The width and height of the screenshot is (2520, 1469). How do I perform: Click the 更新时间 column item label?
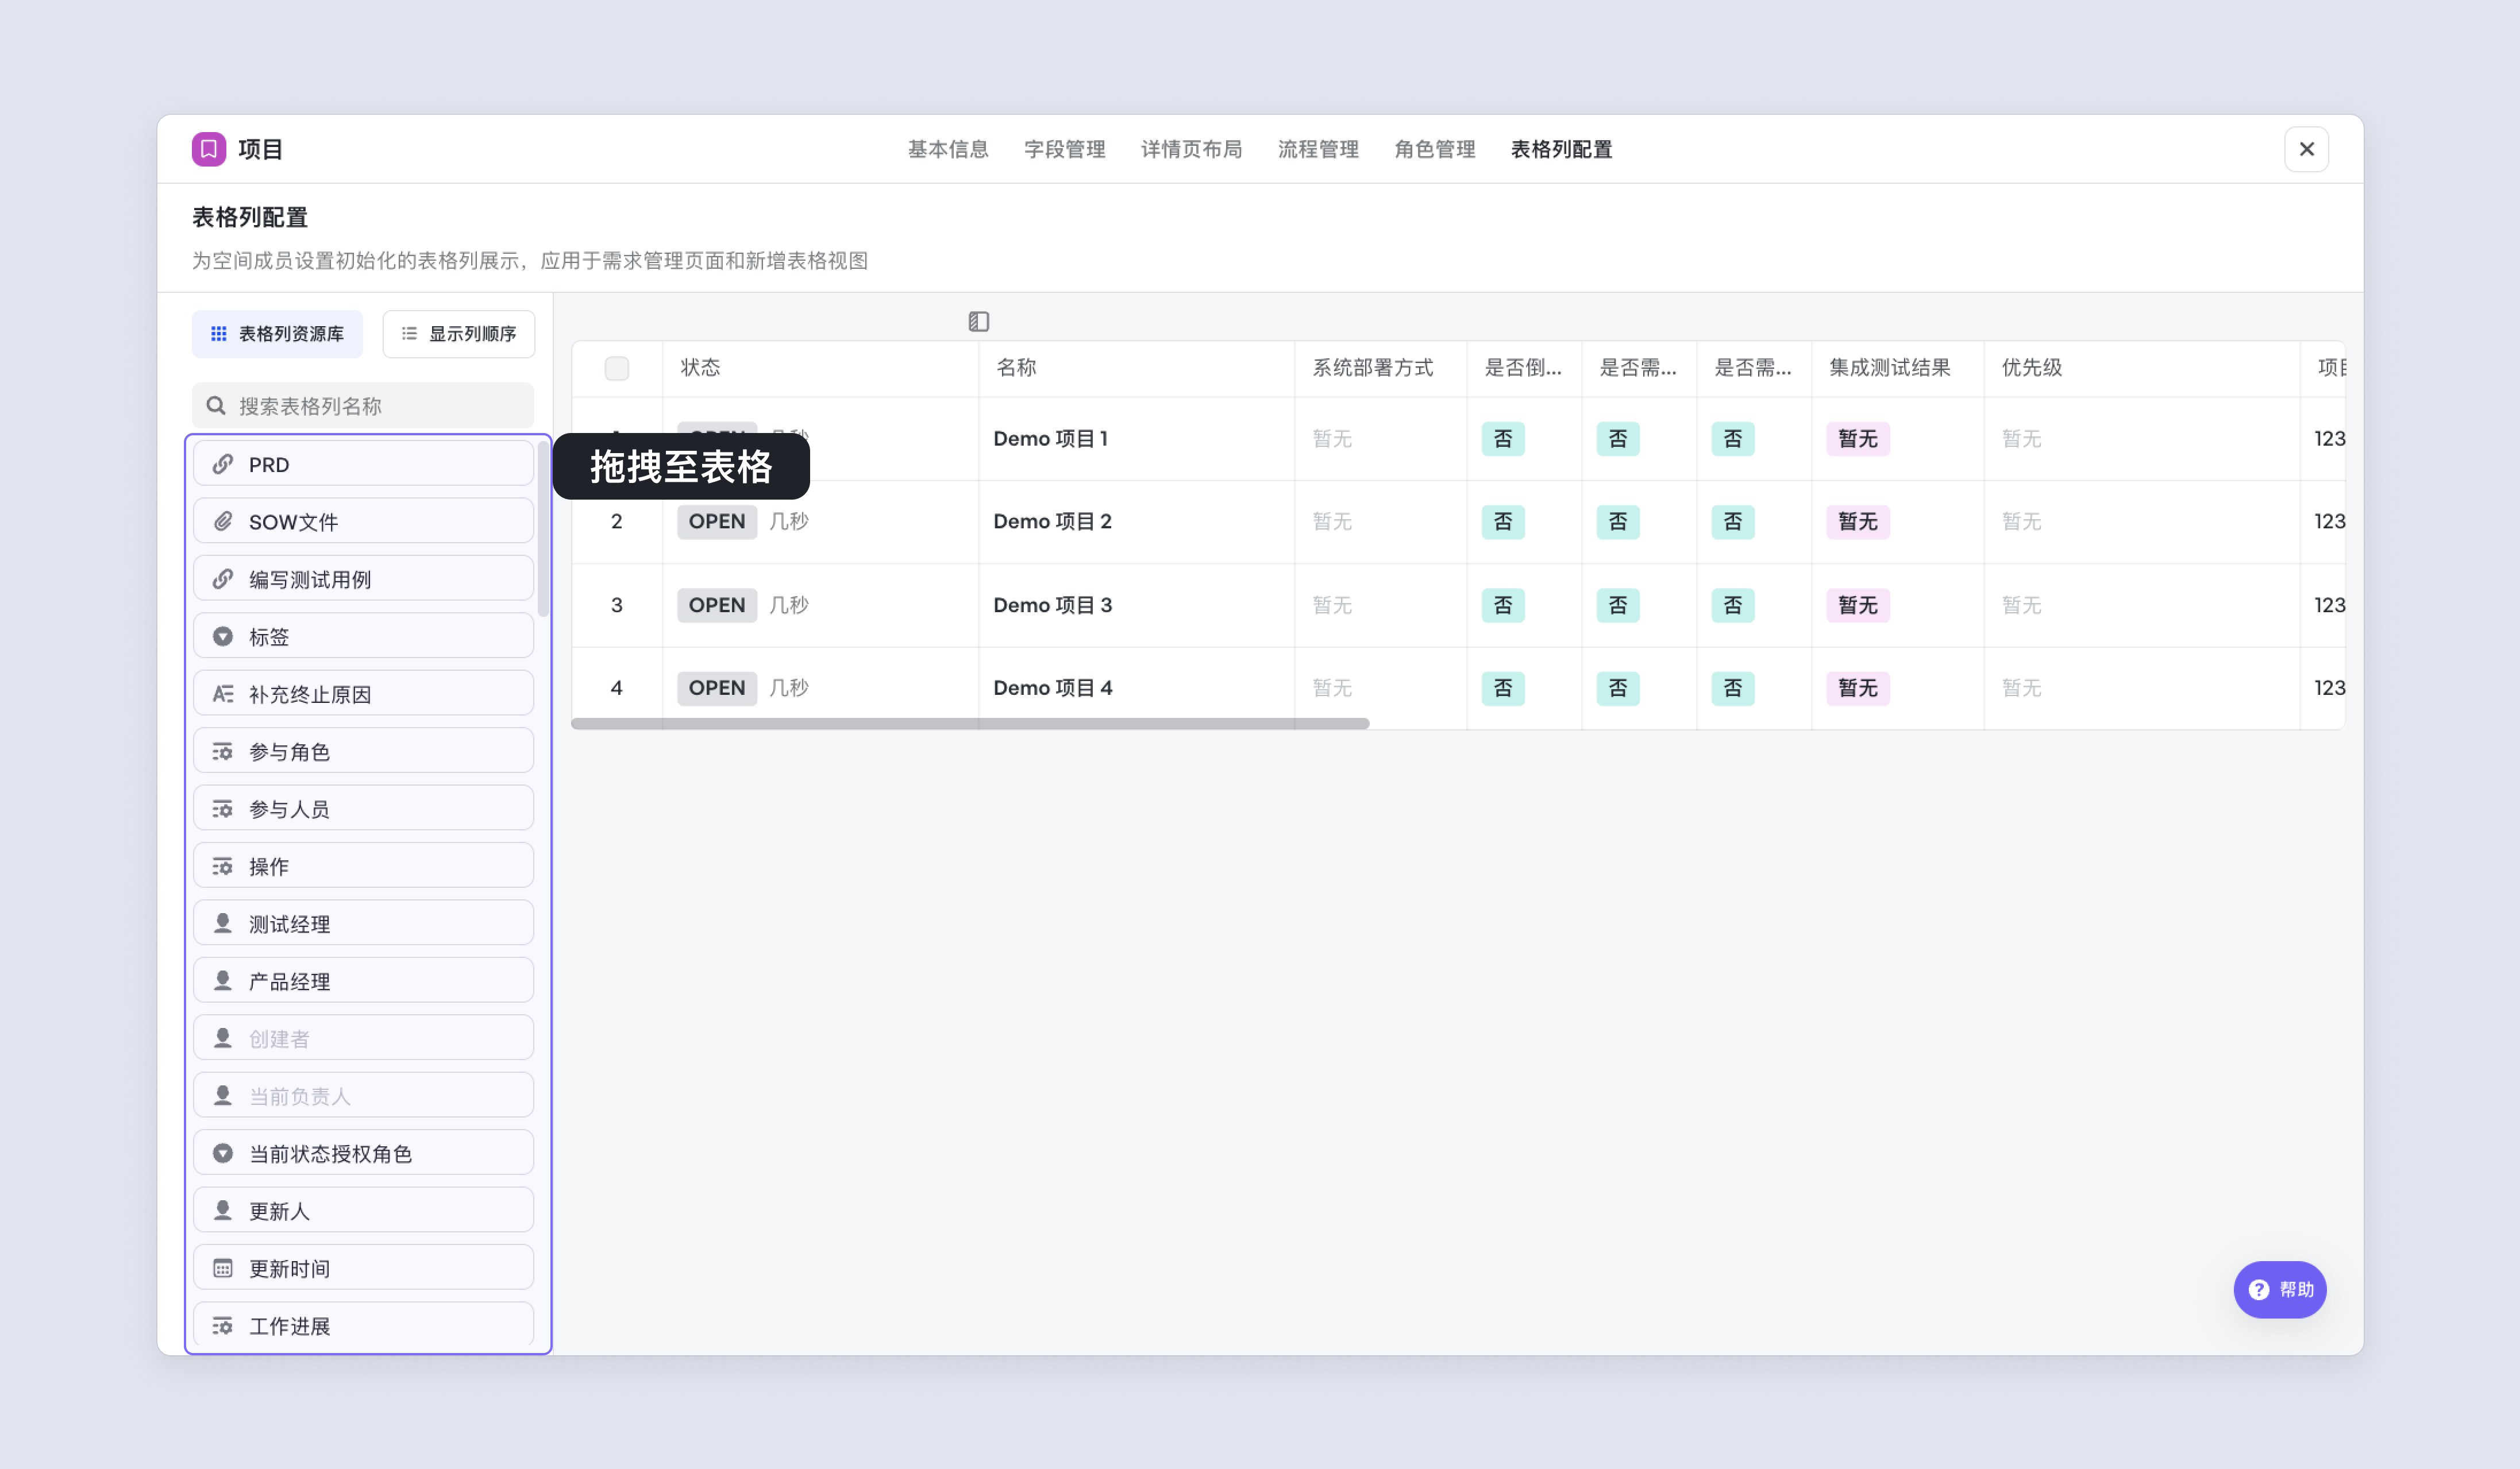[289, 1268]
